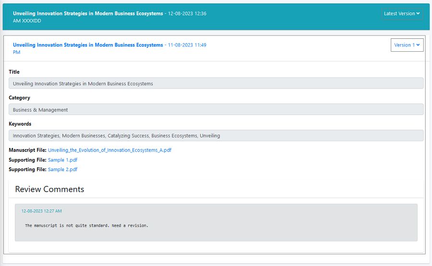Viewport: 432px width, 266px height.
Task: Click the 12-08-2023 12:36 timestamp in header
Action: pyautogui.click(x=187, y=14)
